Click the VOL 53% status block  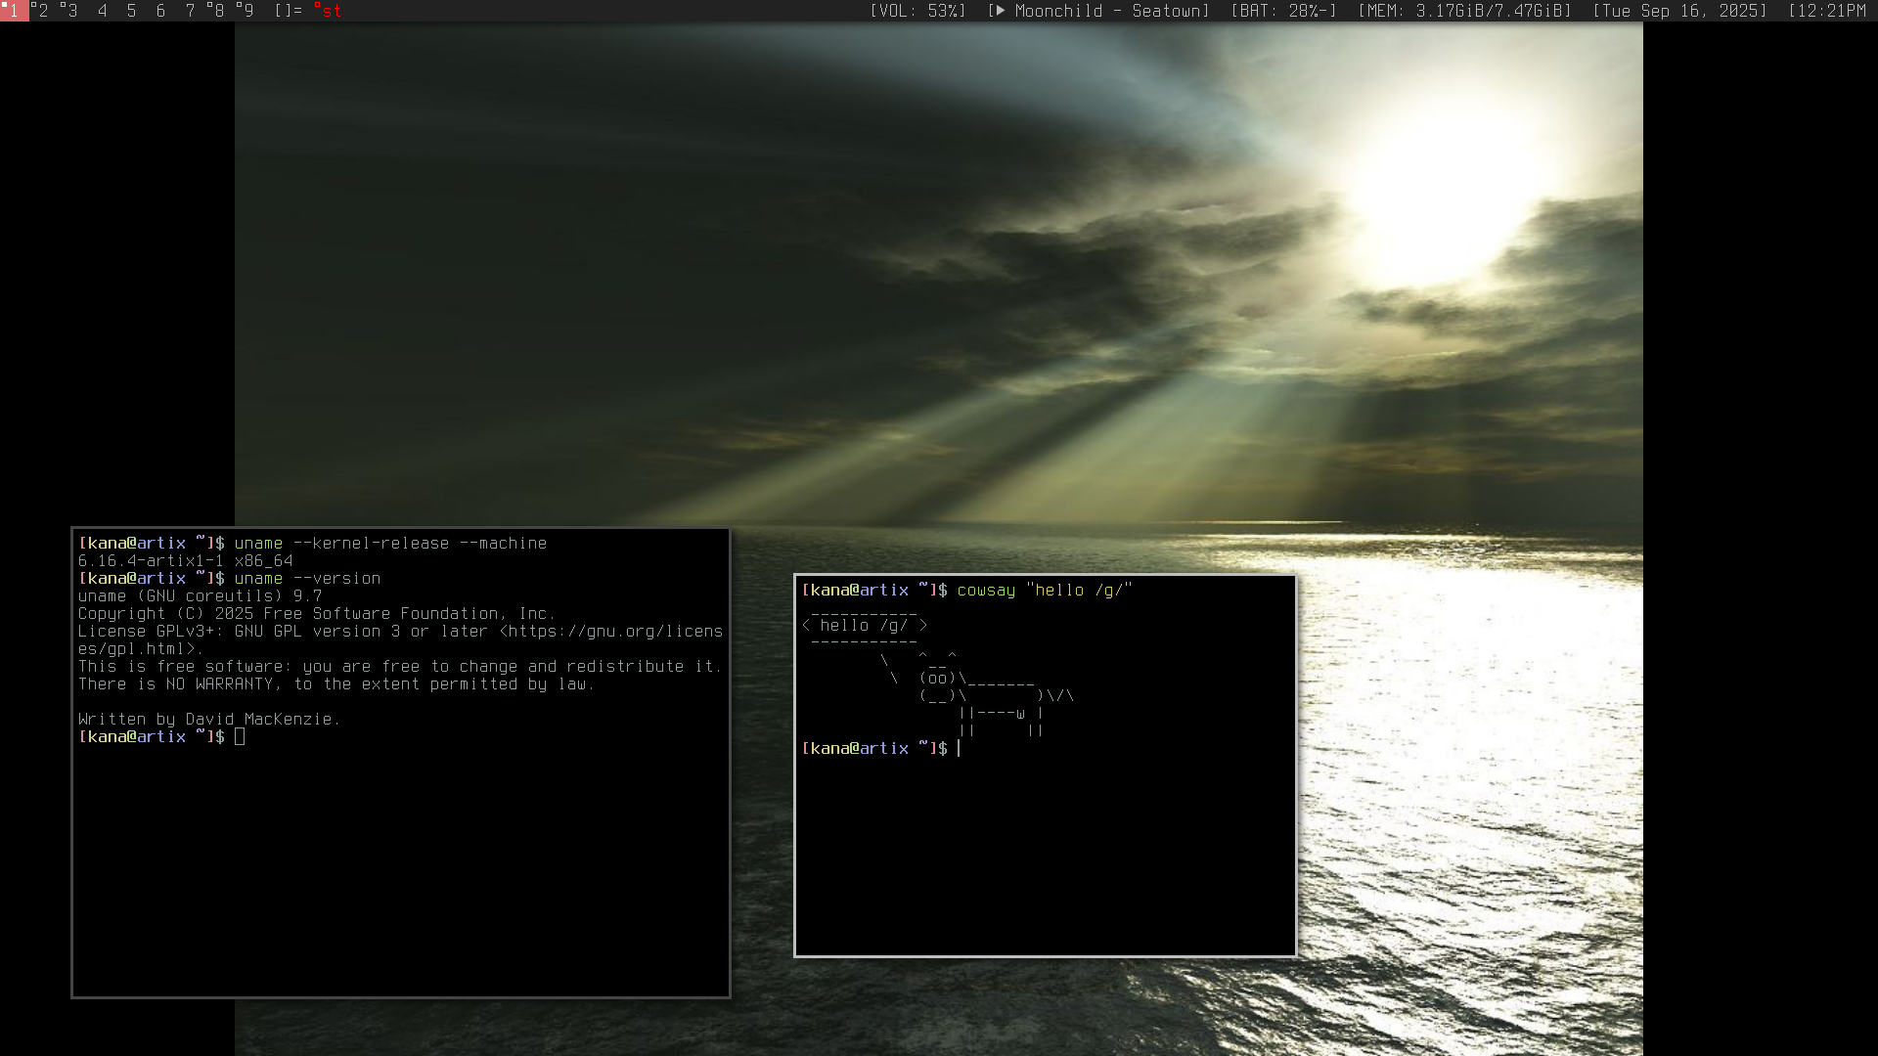[x=917, y=11]
